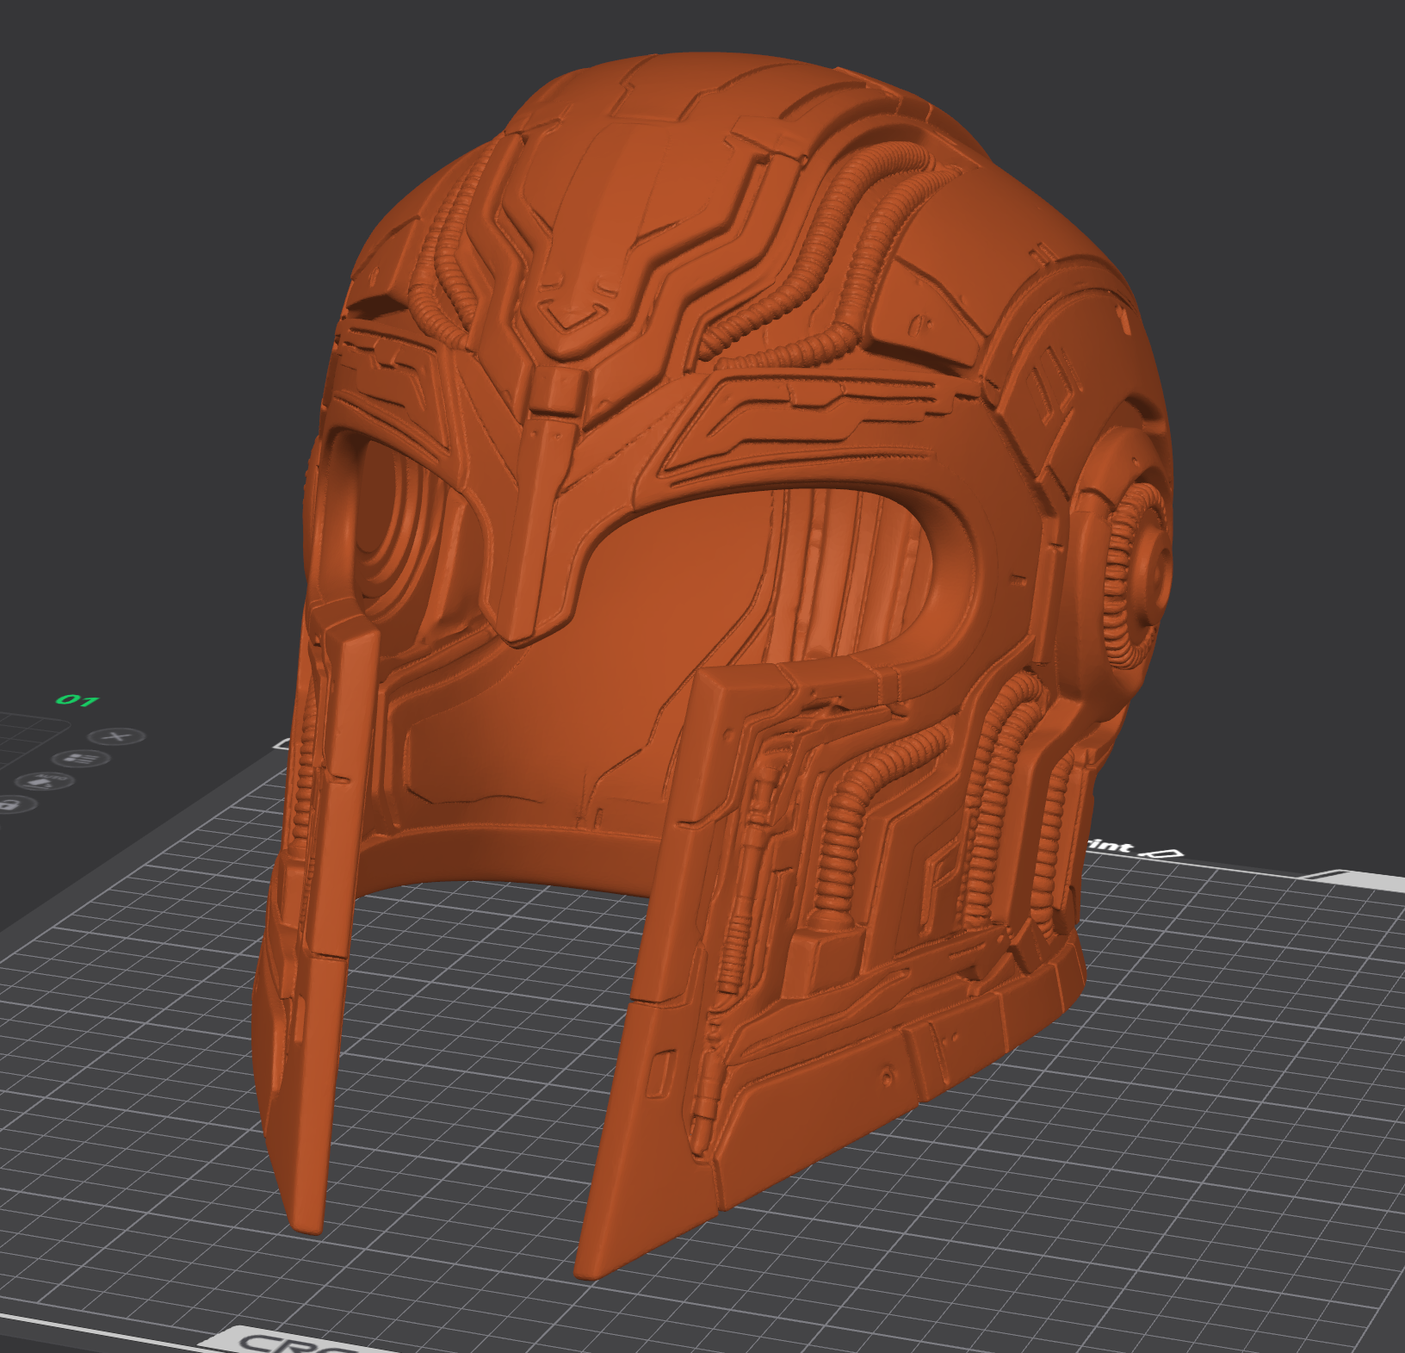Screen dimensions: 1405x1353
Task: Click the auto-orient plate icon
Action: click(x=44, y=781)
